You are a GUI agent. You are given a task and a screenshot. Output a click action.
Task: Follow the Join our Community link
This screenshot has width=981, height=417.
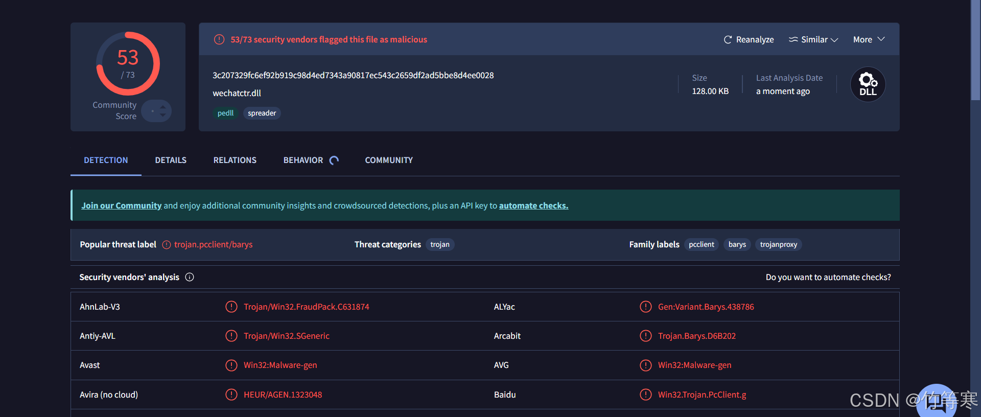point(122,205)
